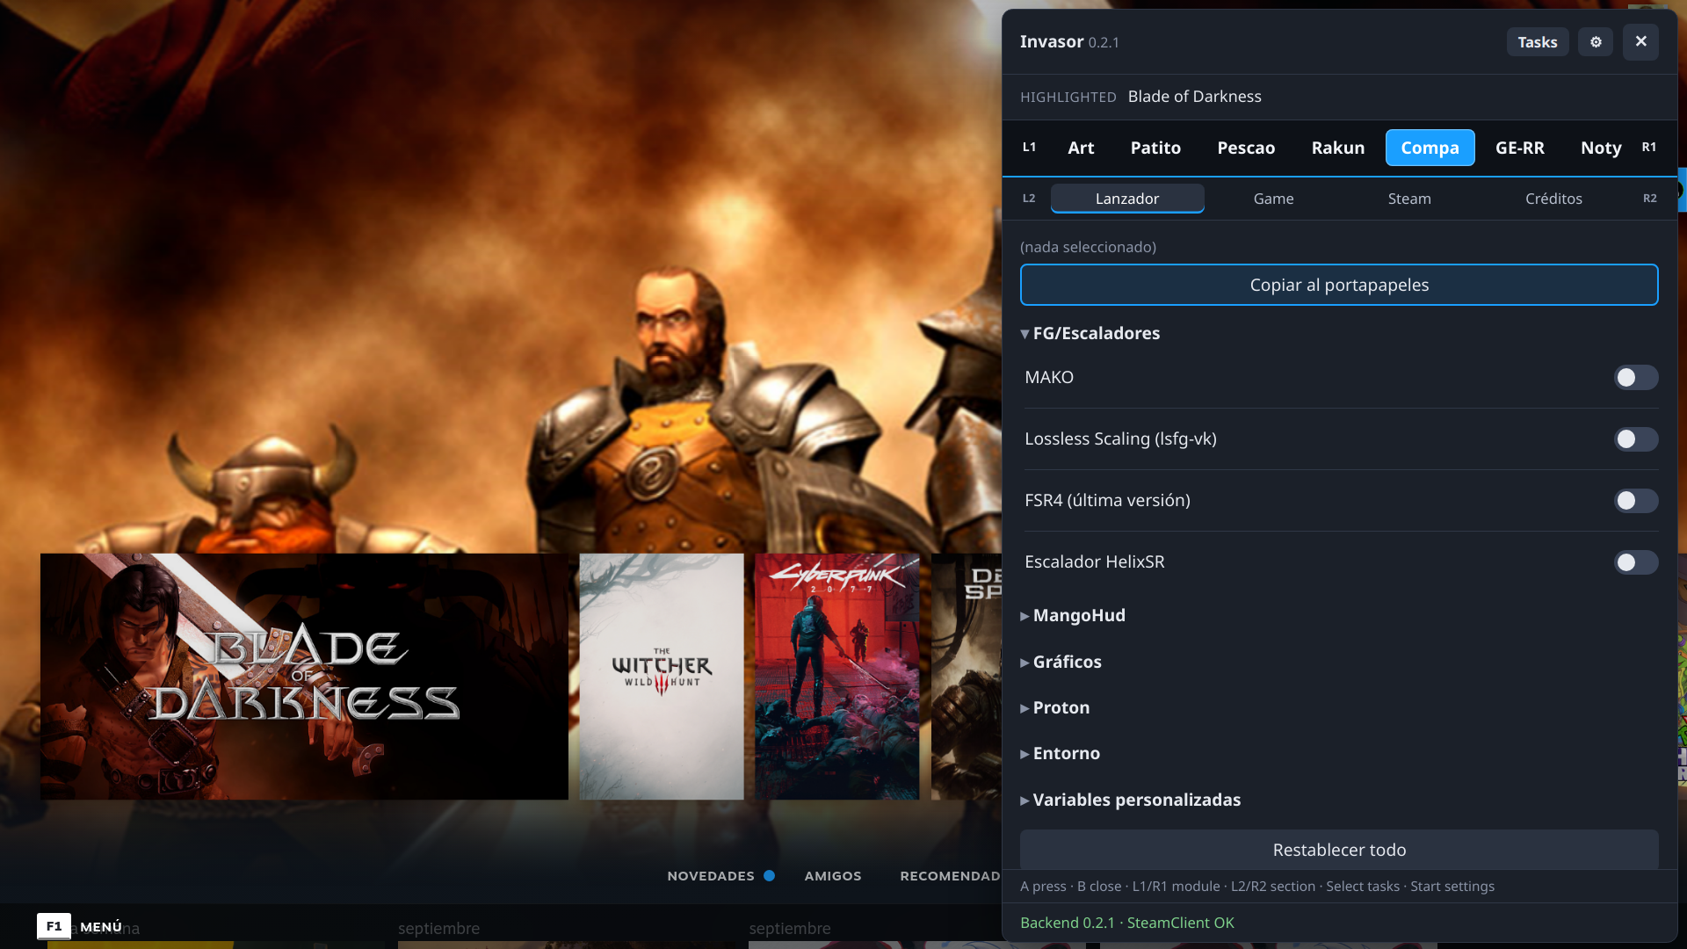Expand the Gráficos section
The image size is (1687, 949).
coord(1061,662)
